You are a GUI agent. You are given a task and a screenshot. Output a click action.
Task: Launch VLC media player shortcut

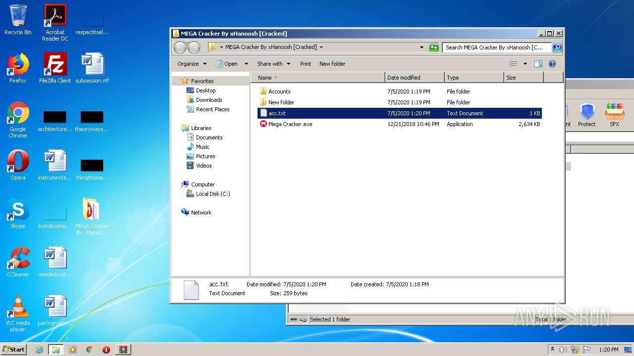coord(18,313)
